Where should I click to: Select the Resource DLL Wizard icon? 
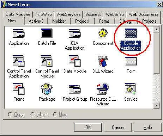tap(103, 89)
